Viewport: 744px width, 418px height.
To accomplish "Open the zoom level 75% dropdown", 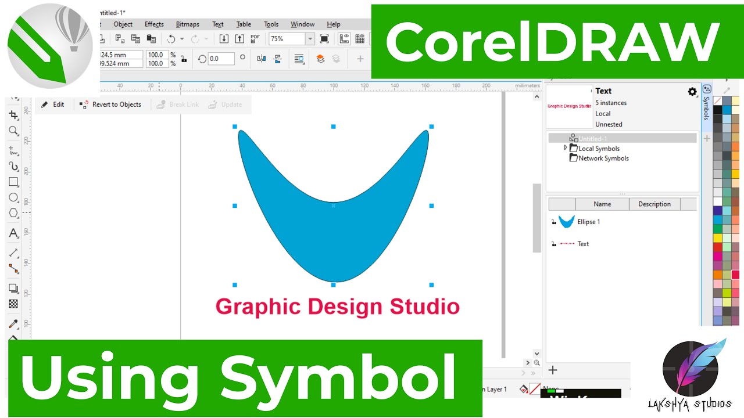I will tap(310, 39).
